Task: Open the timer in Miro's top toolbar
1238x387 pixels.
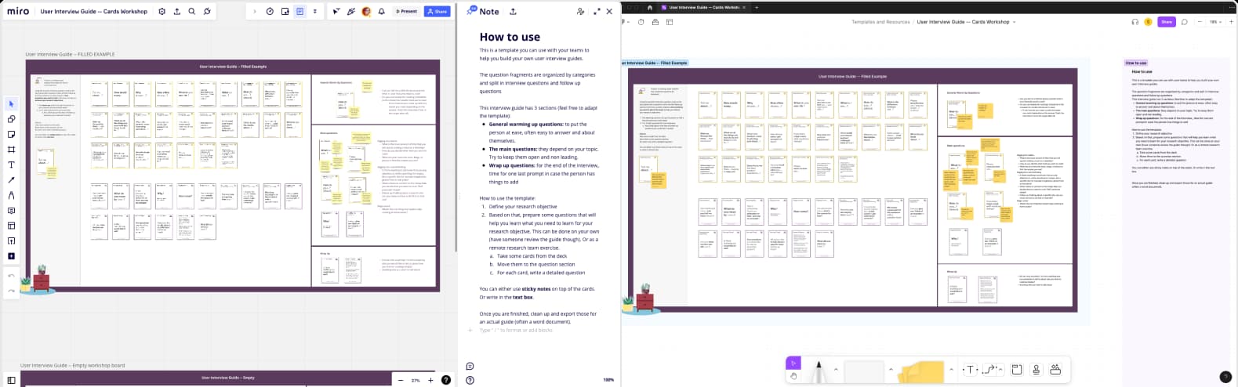Action: pos(270,12)
